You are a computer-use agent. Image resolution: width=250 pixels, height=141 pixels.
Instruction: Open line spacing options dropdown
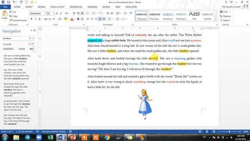(x=110, y=19)
